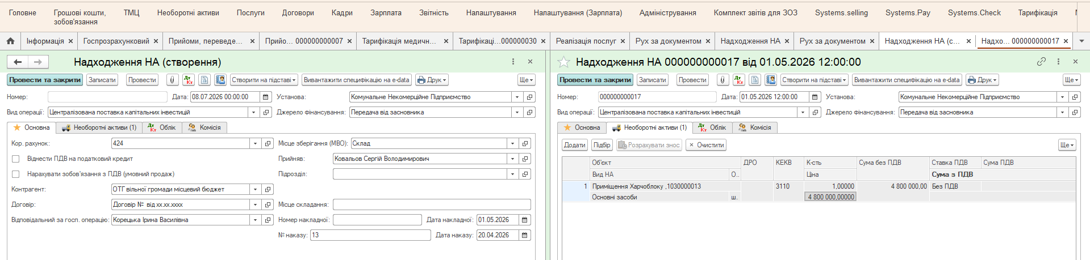This screenshot has width=1090, height=260.
Task: Go to home page icon in tab bar
Action: [10, 41]
